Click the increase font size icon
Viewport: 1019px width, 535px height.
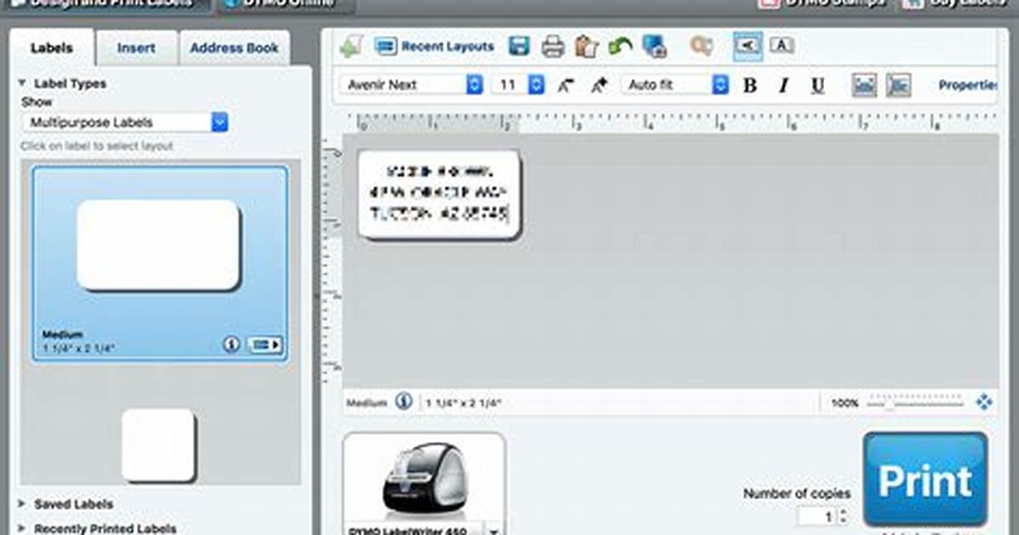coord(598,85)
